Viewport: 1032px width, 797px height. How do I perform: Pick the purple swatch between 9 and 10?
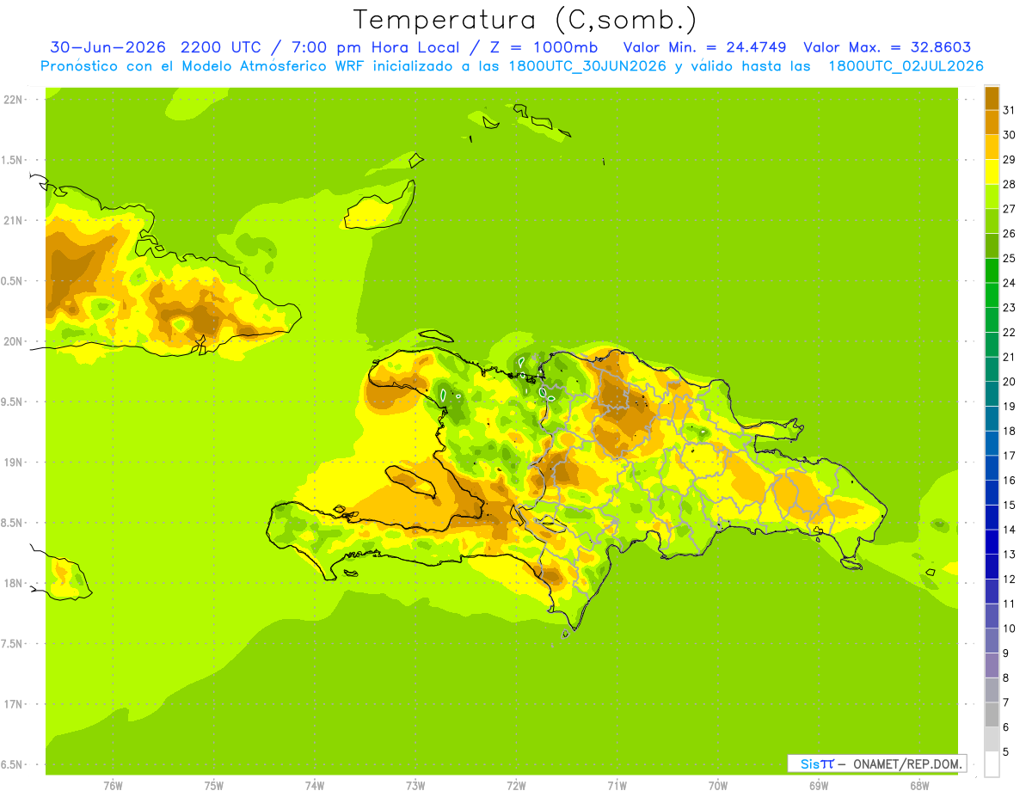(992, 641)
